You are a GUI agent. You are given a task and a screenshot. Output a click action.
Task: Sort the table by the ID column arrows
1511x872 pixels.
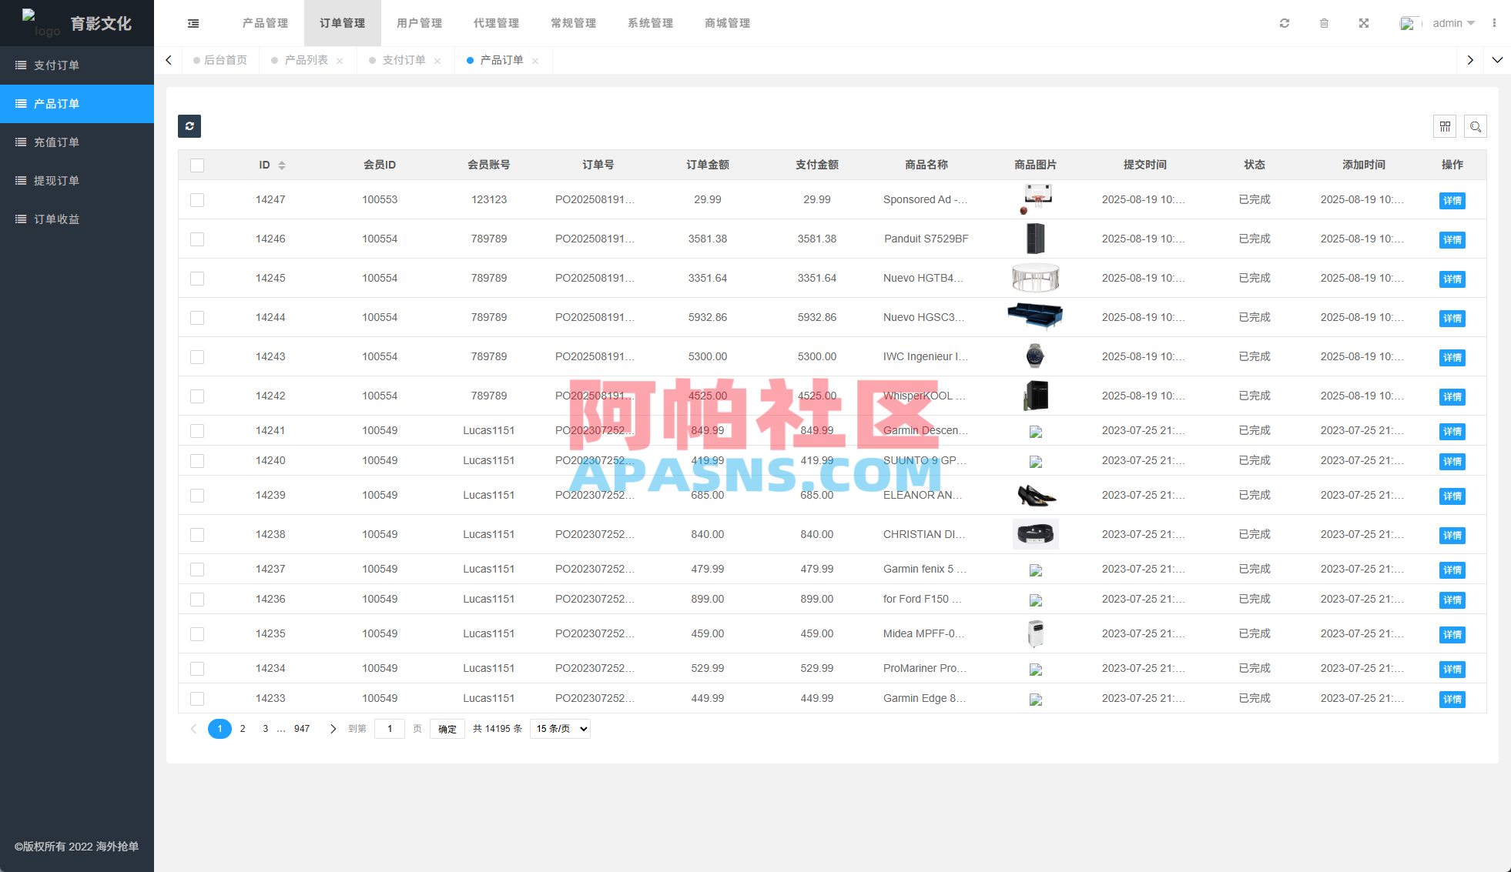tap(283, 165)
